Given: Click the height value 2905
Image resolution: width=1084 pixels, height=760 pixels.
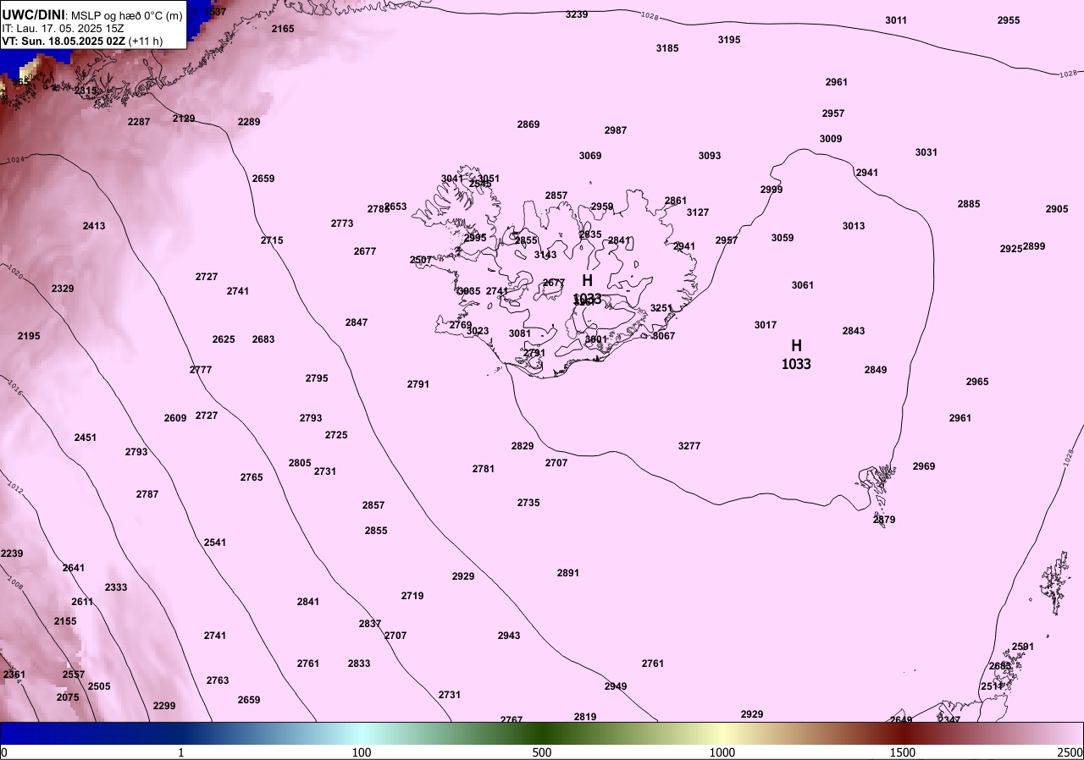Looking at the screenshot, I should 1057,209.
